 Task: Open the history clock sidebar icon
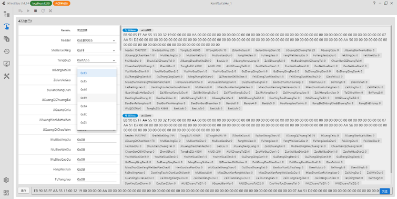(x=7, y=51)
